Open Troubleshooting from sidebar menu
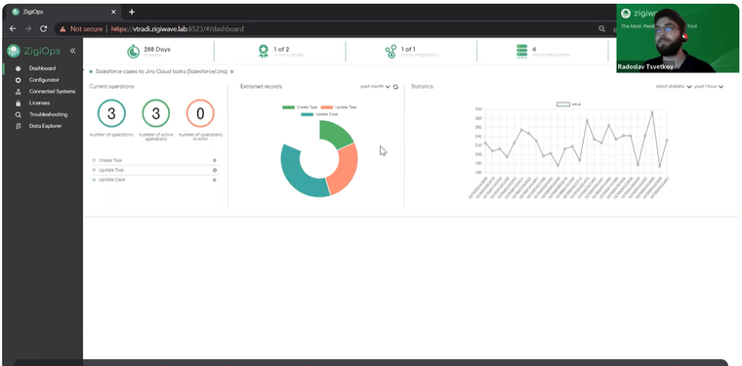Viewport: 742px width, 366px height. pos(48,114)
